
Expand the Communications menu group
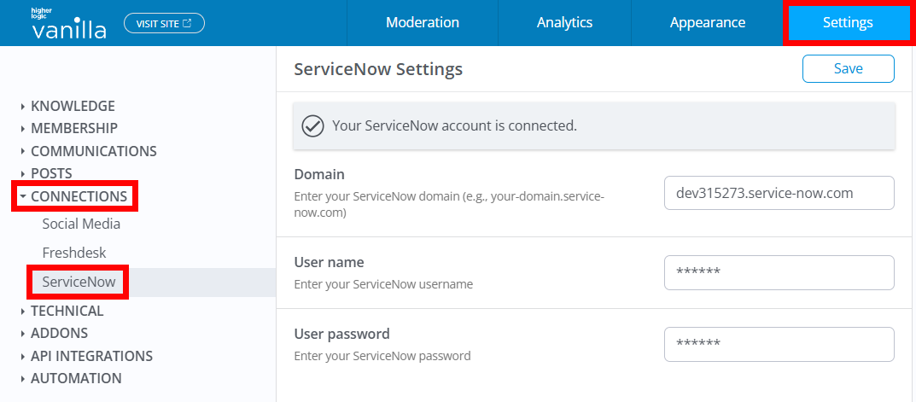[x=93, y=151]
